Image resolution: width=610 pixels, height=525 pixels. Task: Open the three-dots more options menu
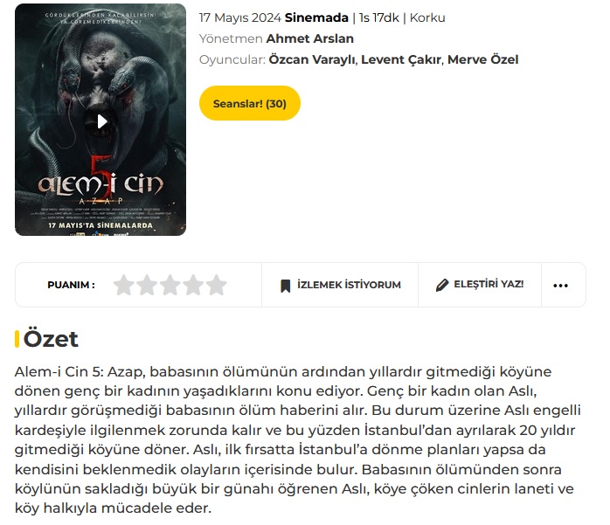tap(560, 286)
